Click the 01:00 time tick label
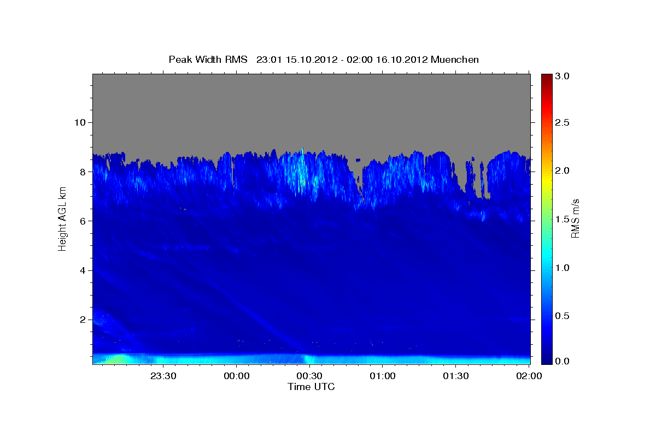This screenshot has height=437, width=656. coord(383,376)
